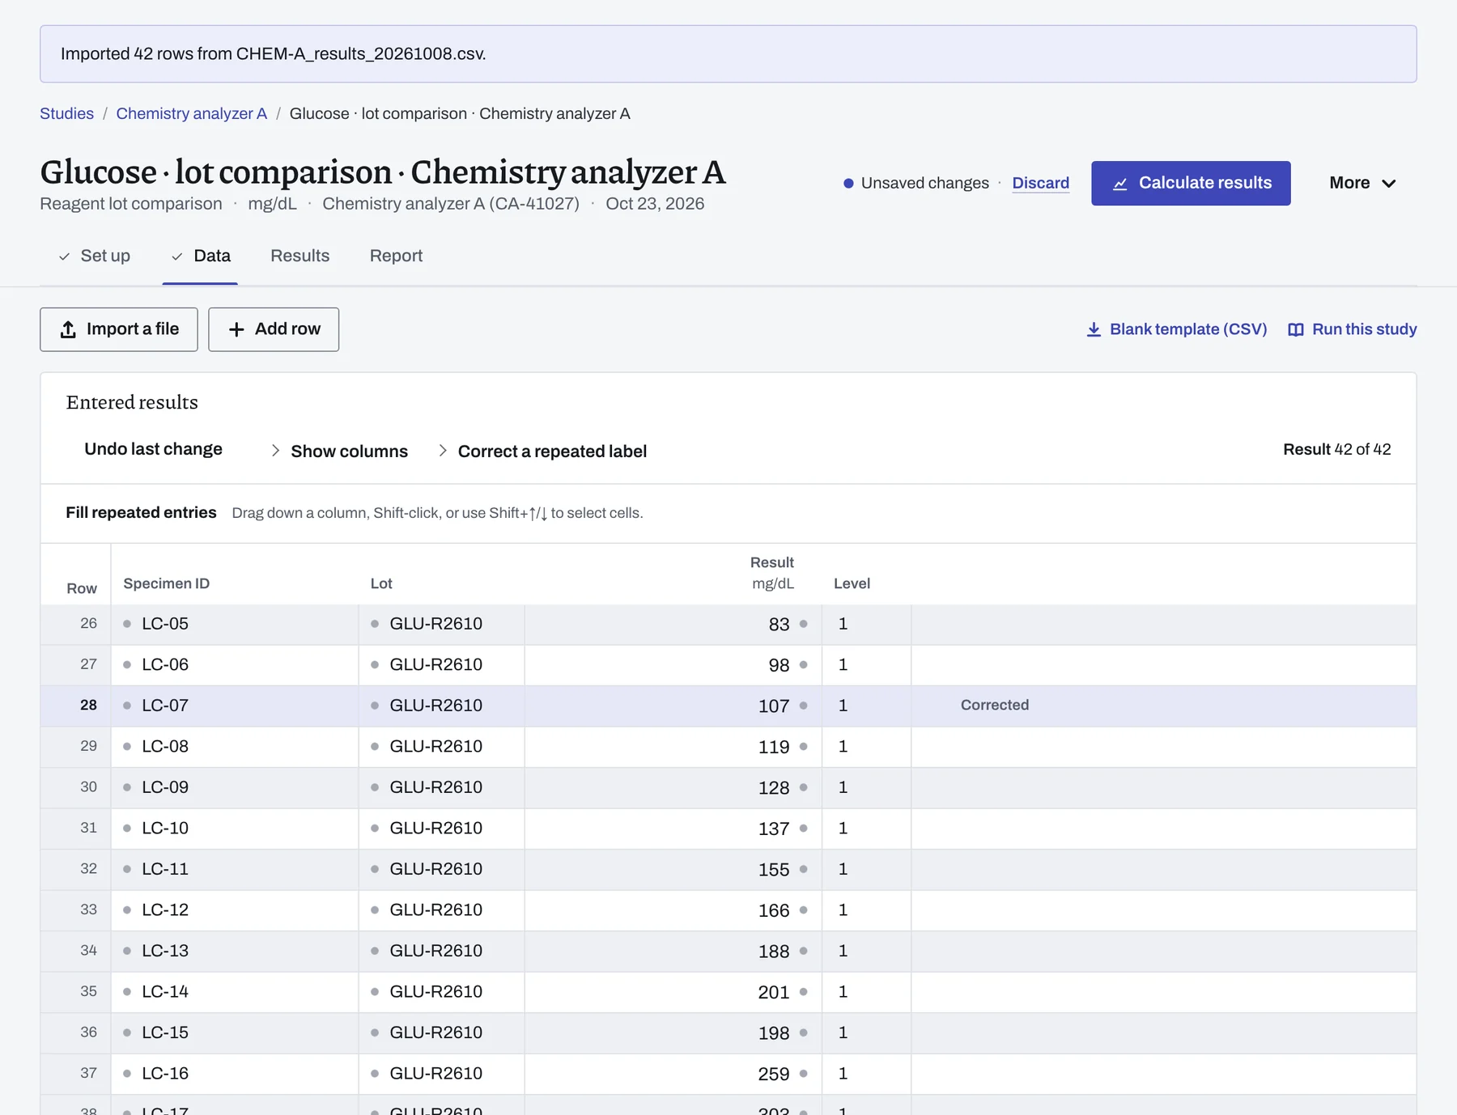Open the Studies breadcrumb link
1457x1115 pixels.
pyautogui.click(x=67, y=113)
